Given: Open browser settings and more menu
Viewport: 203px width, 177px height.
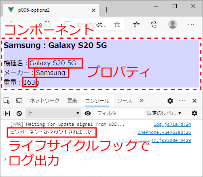Looking at the screenshot, I should tap(191, 24).
